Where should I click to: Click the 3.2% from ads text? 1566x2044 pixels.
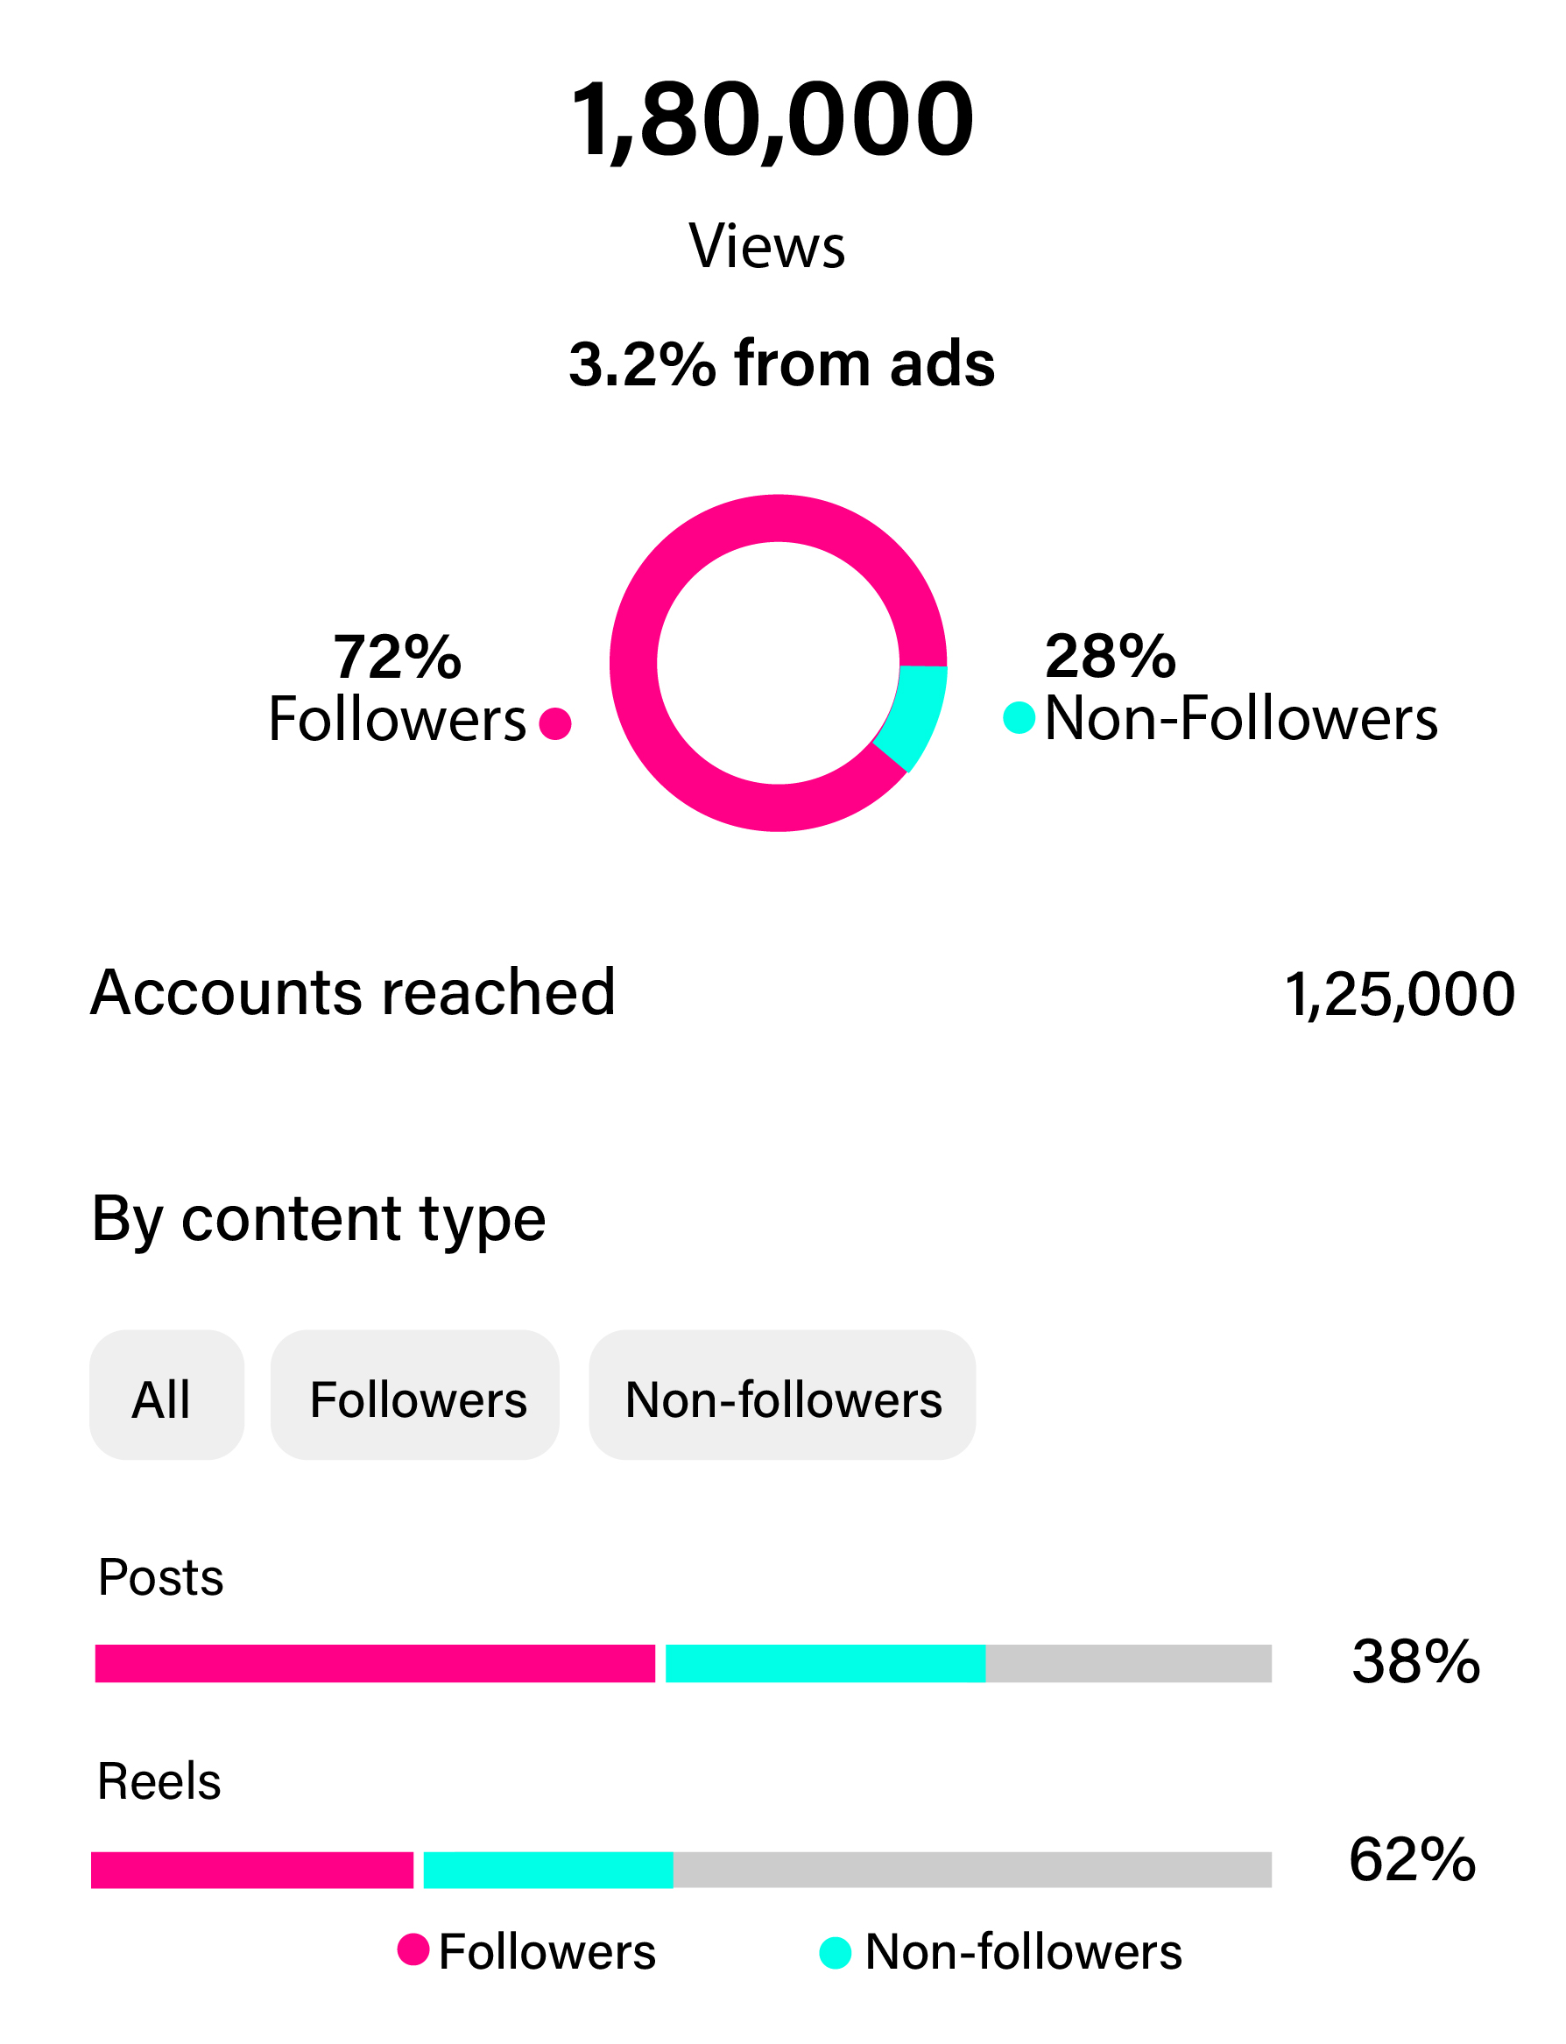[781, 363]
